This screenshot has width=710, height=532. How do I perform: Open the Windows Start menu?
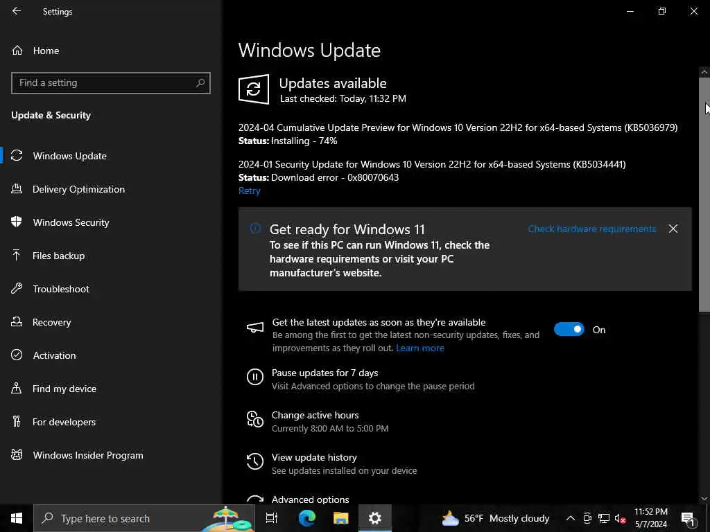tap(17, 518)
